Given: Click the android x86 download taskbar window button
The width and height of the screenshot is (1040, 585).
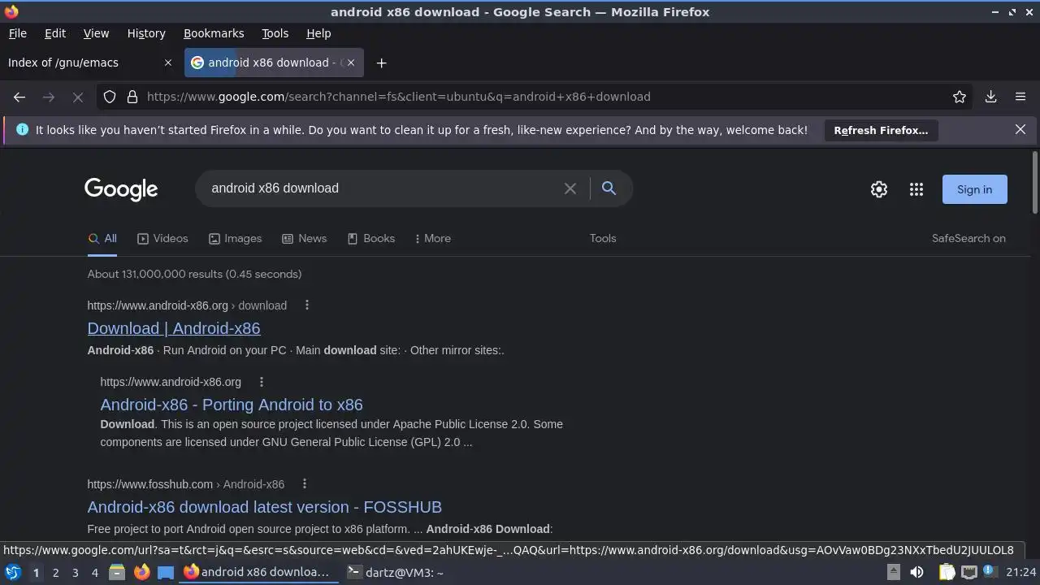Looking at the screenshot, I should 257,572.
